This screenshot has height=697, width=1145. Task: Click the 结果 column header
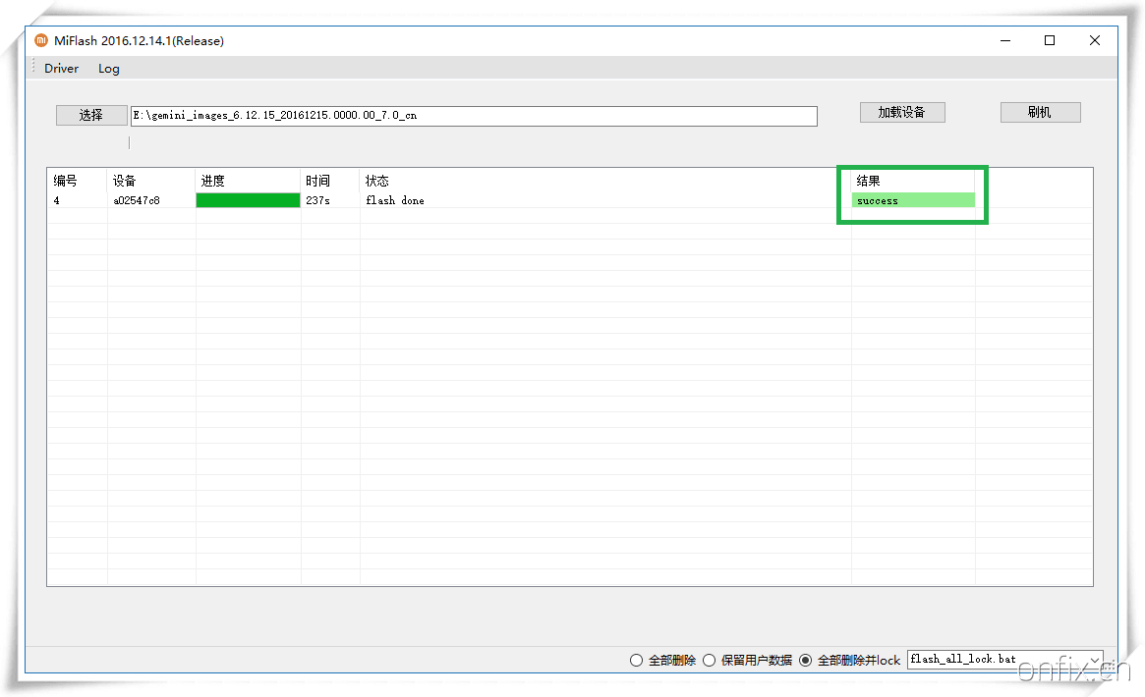coord(868,181)
